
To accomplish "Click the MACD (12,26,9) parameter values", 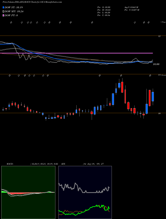I will [44, 164].
